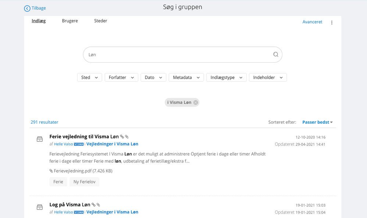Open the Forfatter filter dropdown
Screen dimensions: 367x218
pos(121,77)
